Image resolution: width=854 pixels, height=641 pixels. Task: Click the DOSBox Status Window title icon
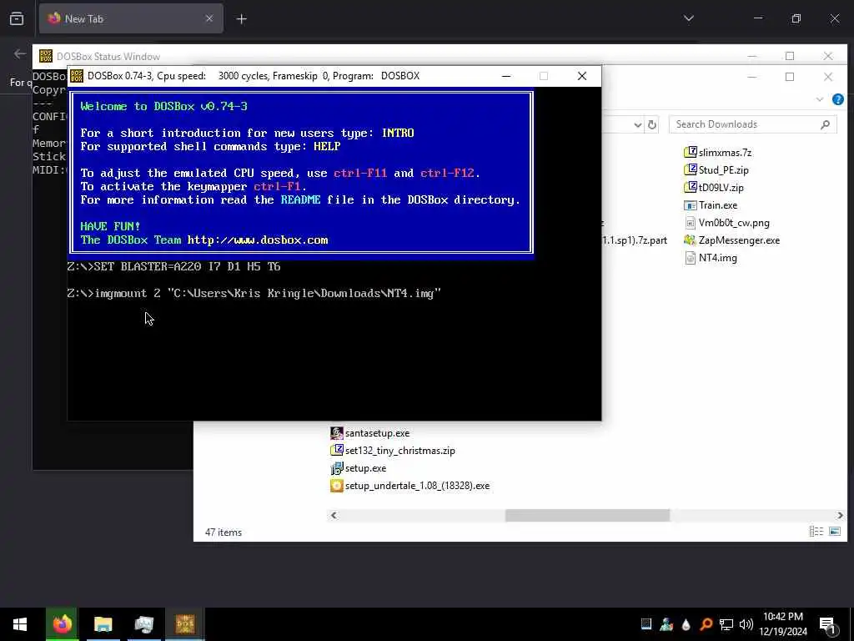click(46, 56)
